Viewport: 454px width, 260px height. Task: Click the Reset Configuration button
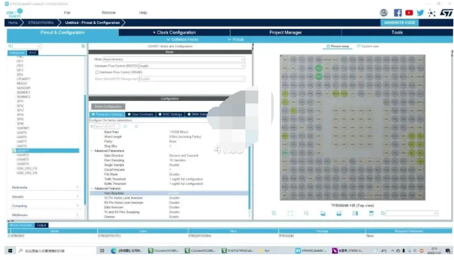(x=108, y=107)
